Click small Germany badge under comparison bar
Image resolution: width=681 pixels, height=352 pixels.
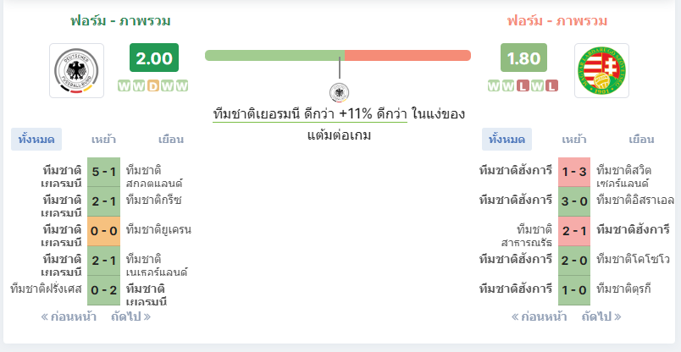point(339,92)
